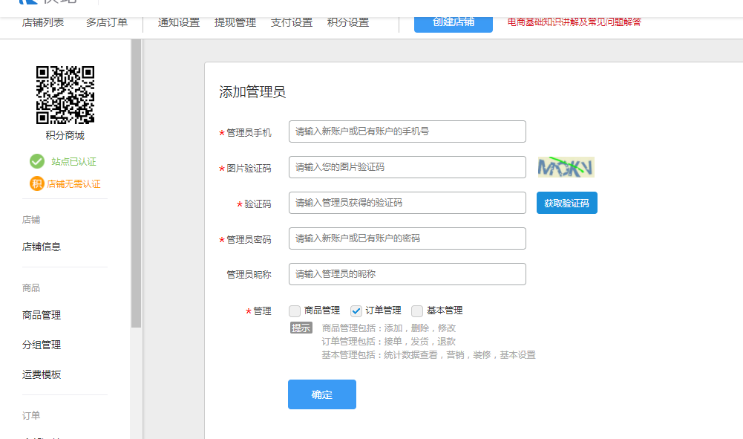
Task: Submit the form with 确定 button
Action: tap(321, 394)
